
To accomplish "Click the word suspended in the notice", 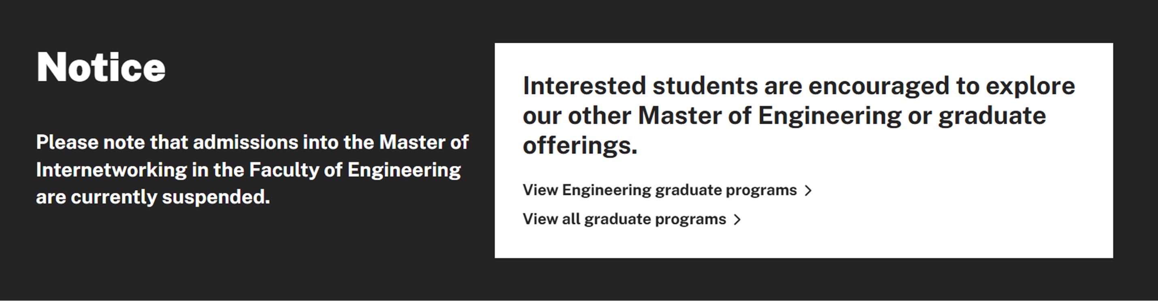I will [x=216, y=197].
